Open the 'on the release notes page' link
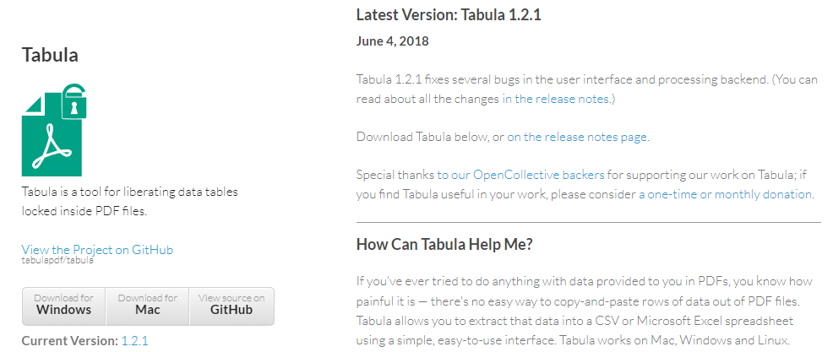Screen dimensions: 833x352 577,136
